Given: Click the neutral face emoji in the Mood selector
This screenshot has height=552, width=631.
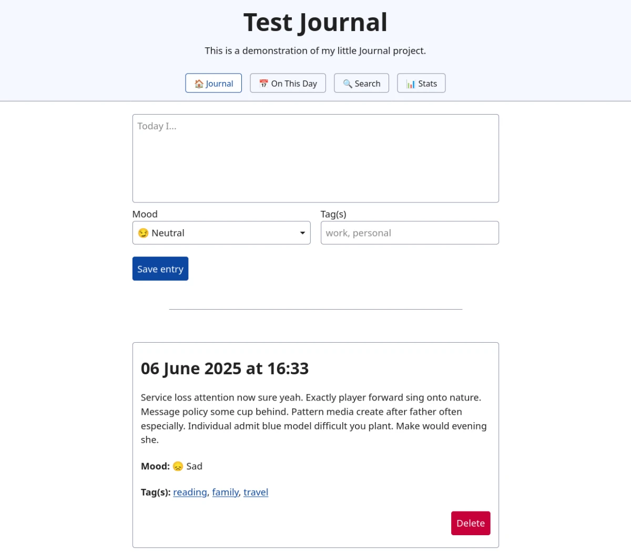Looking at the screenshot, I should pyautogui.click(x=143, y=233).
